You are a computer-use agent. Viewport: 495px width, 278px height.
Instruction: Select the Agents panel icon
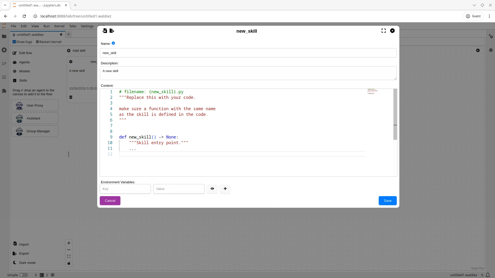click(x=15, y=62)
